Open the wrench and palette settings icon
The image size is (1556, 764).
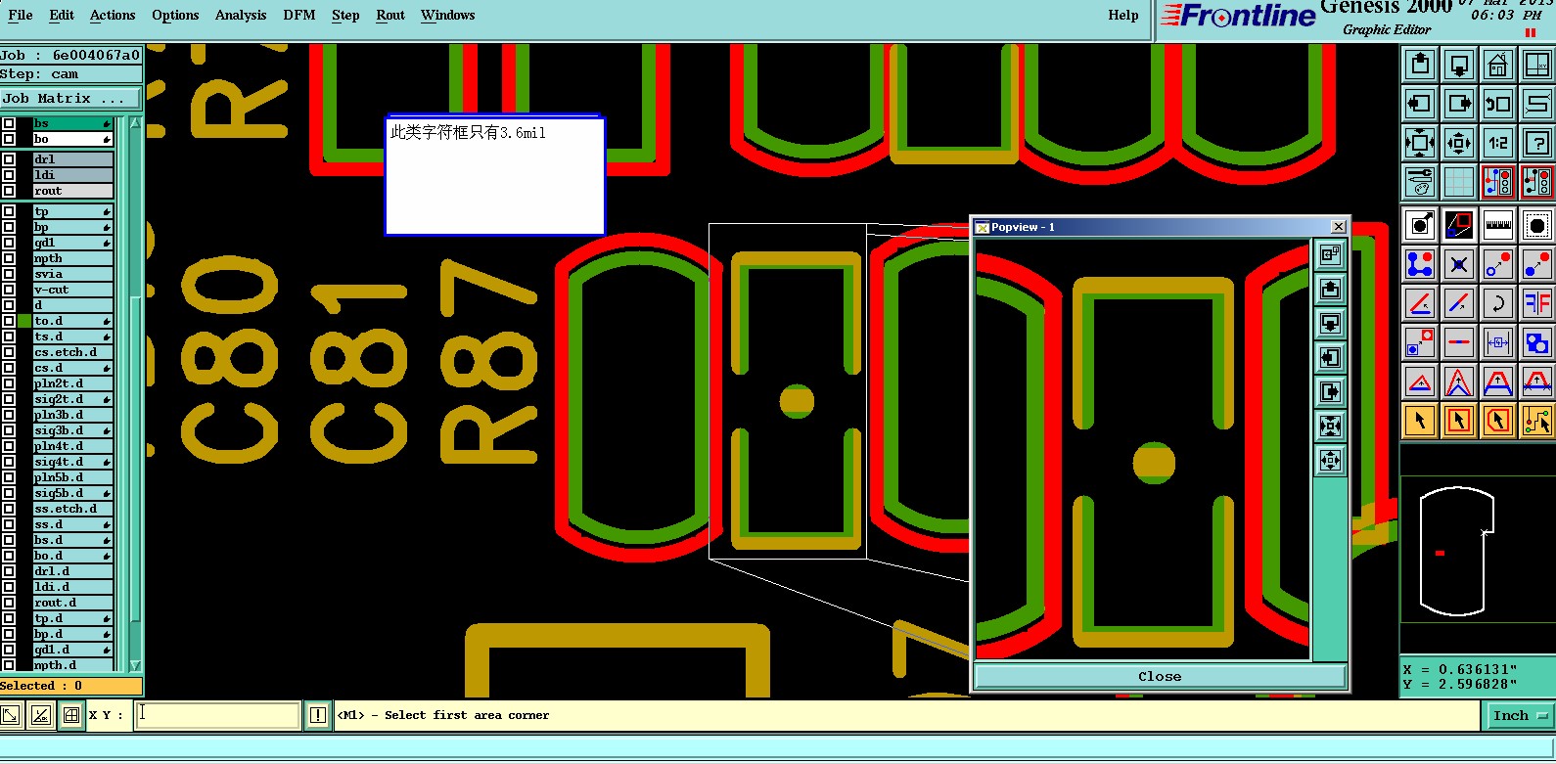[x=1420, y=182]
